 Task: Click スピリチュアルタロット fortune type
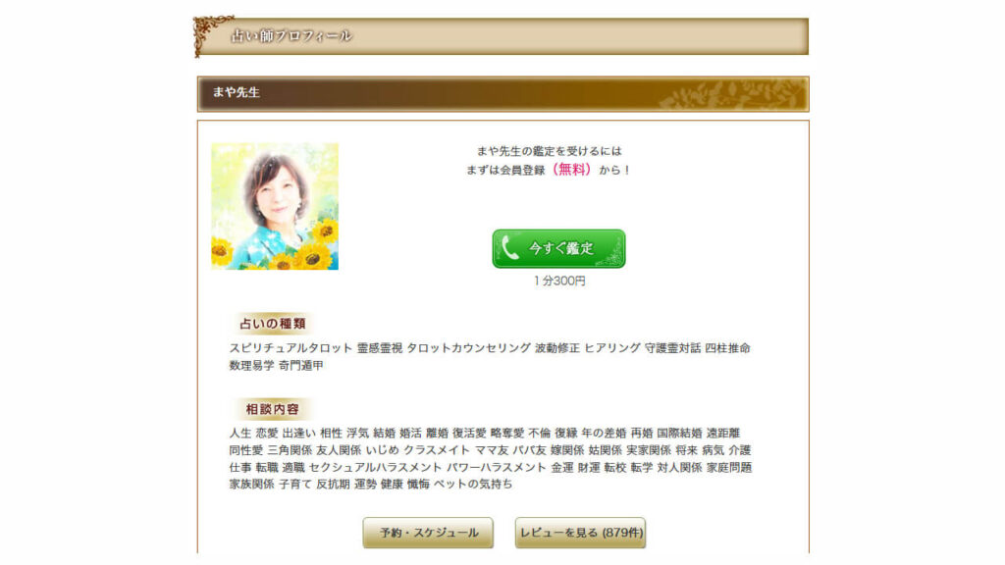point(291,348)
